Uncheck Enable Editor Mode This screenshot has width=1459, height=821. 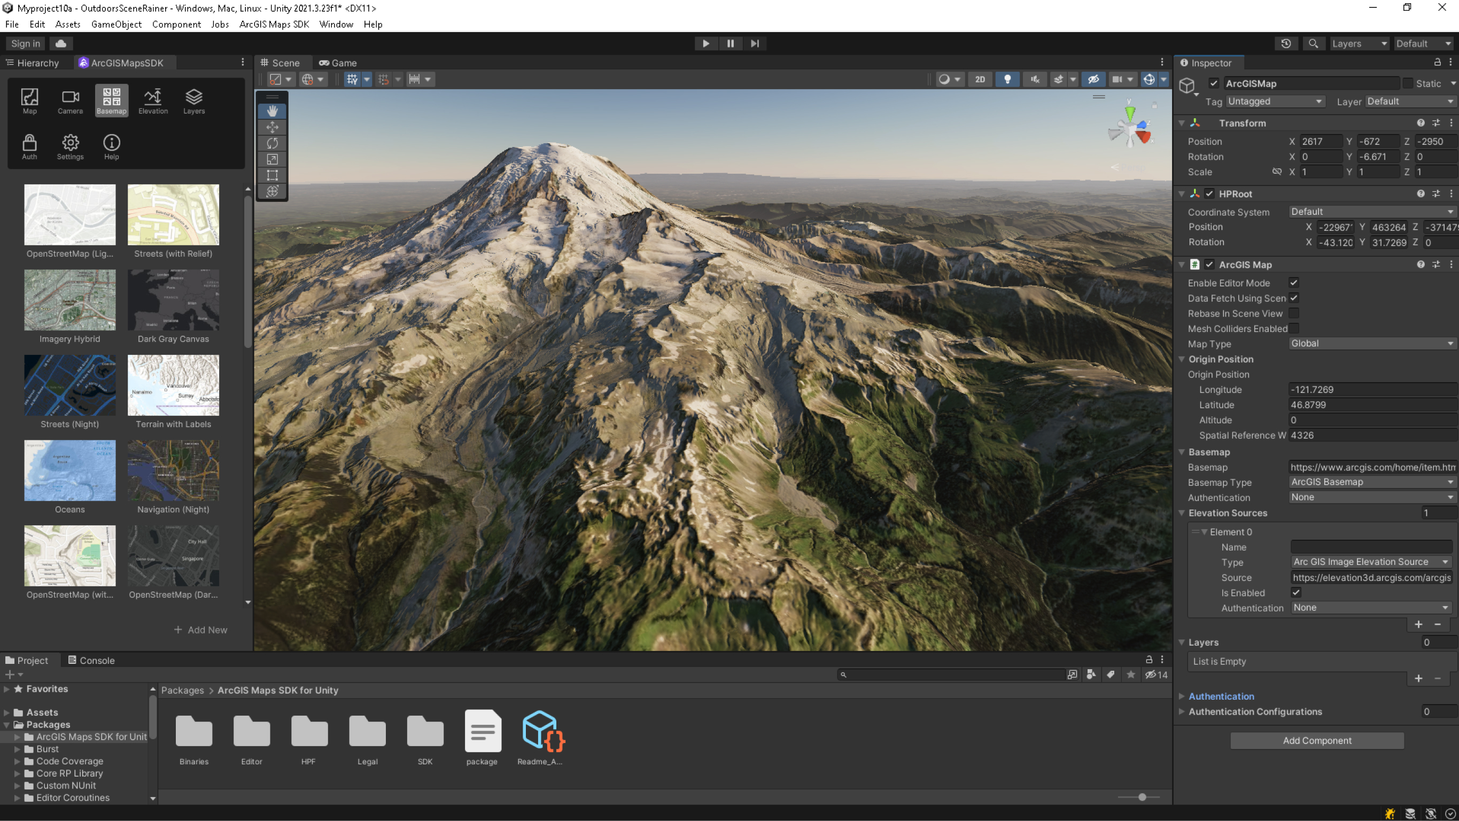click(x=1294, y=283)
